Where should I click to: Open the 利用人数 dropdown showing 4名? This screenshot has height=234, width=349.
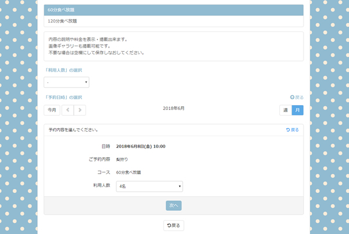click(149, 186)
